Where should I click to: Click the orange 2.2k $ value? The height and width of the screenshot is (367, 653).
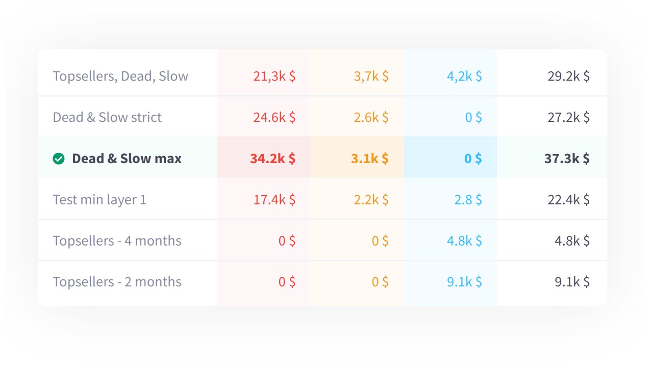tap(371, 199)
